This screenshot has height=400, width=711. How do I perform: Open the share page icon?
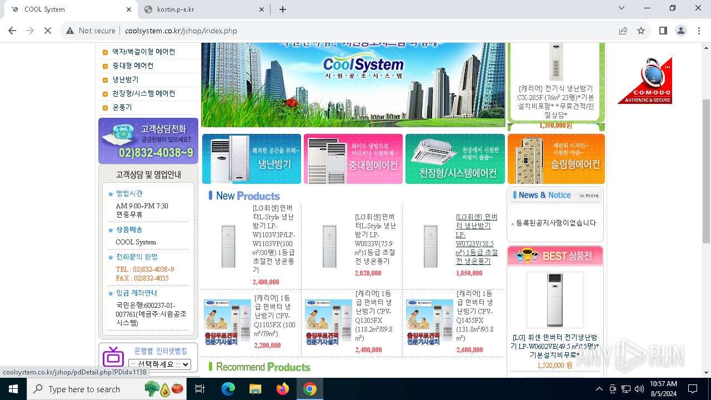pyautogui.click(x=623, y=31)
